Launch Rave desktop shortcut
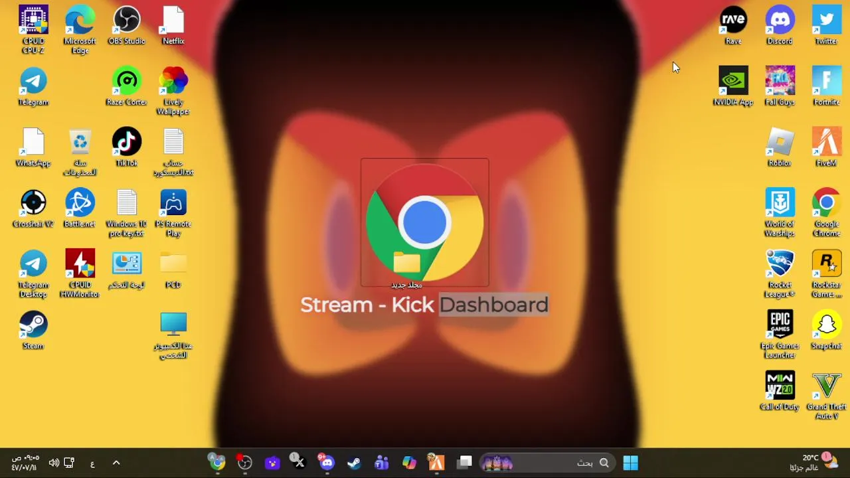Screen dimensions: 850x478 pos(733,26)
